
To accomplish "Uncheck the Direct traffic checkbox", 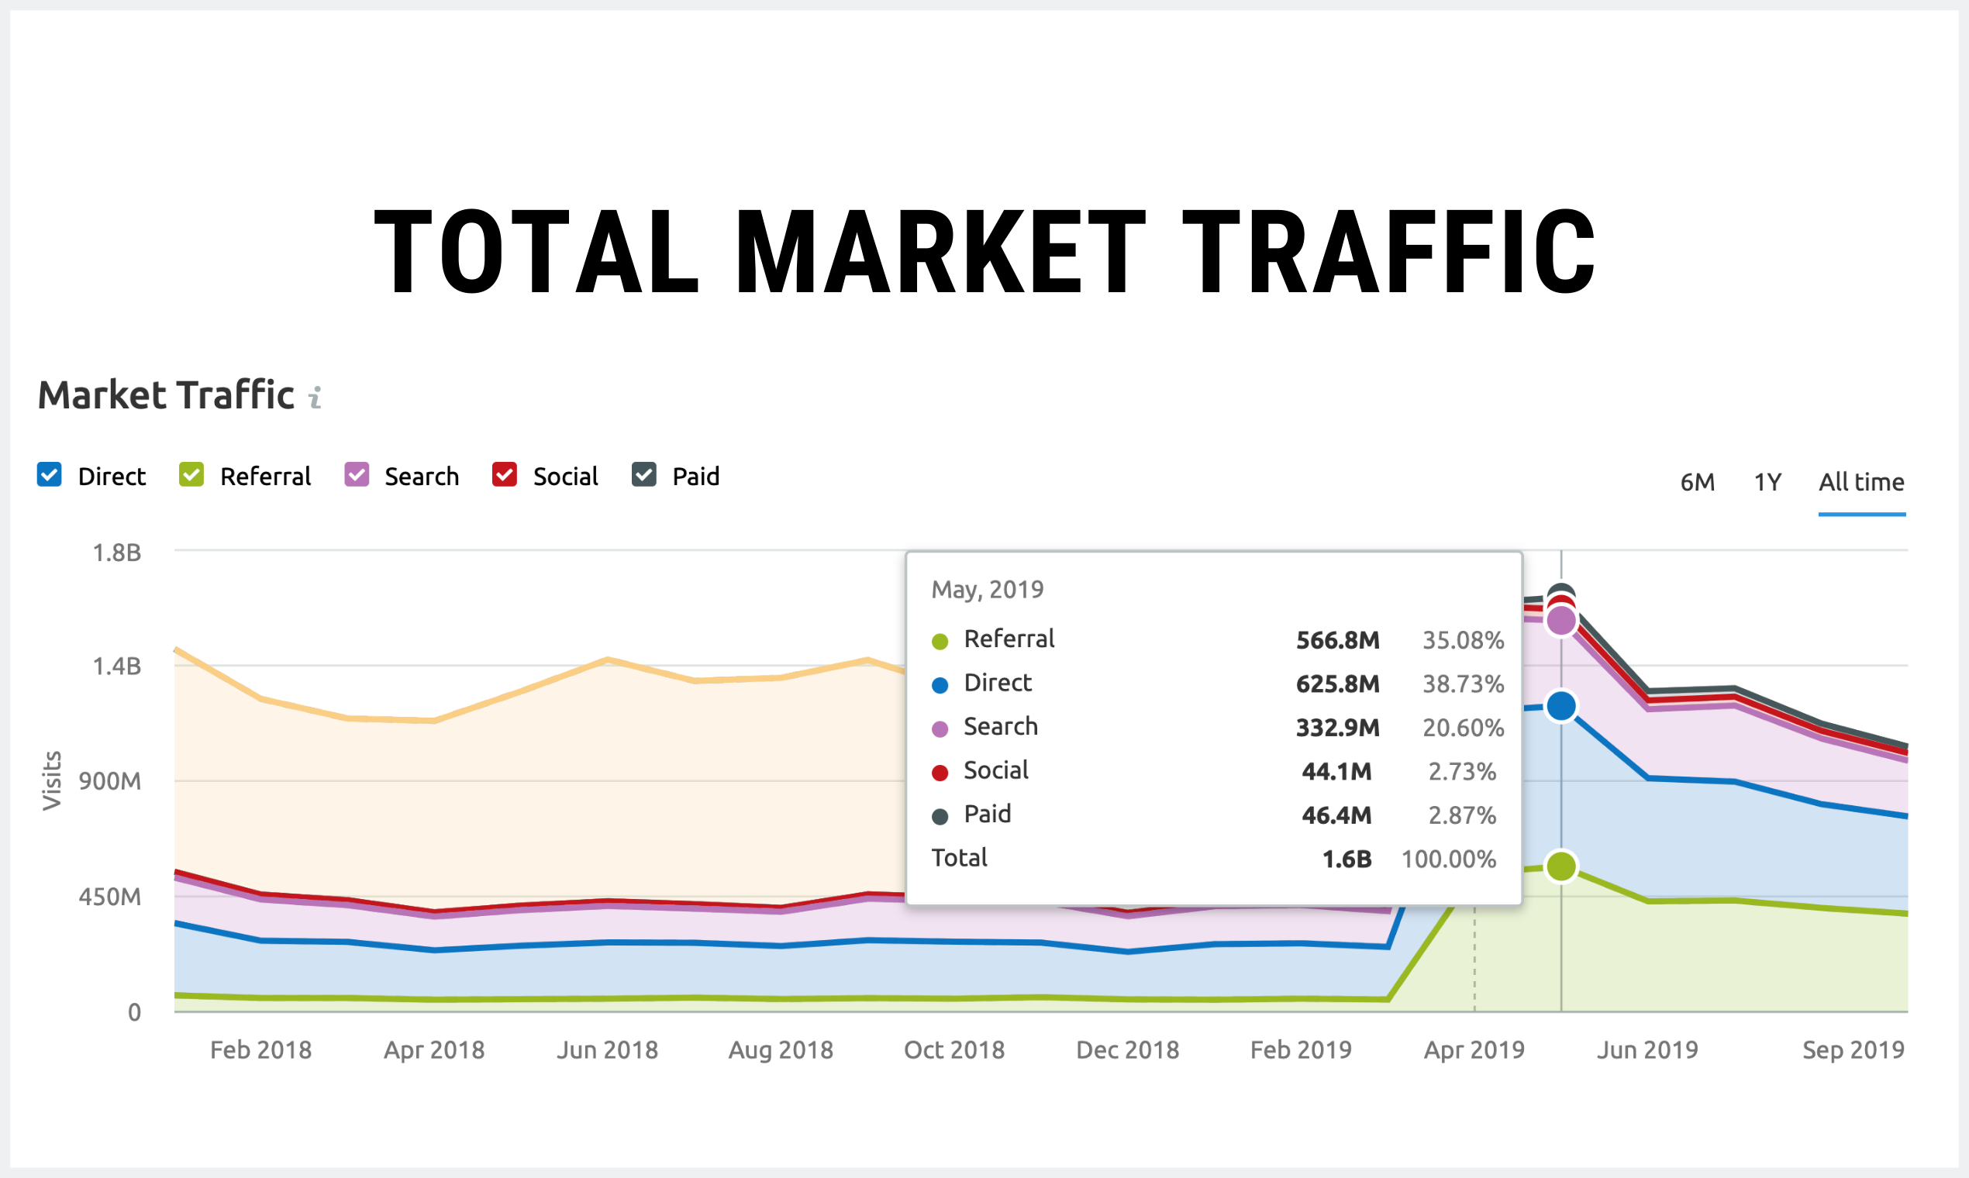I will click(x=50, y=475).
